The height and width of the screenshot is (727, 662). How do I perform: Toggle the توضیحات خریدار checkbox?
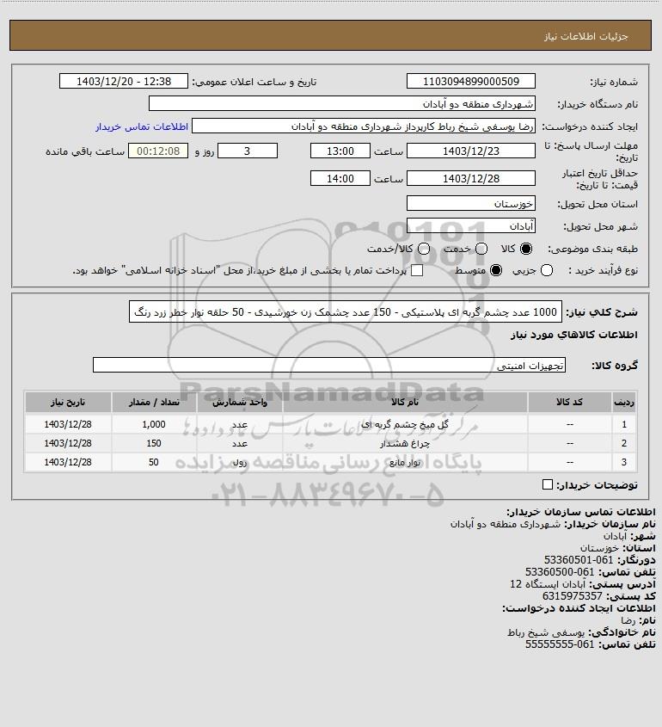click(547, 484)
